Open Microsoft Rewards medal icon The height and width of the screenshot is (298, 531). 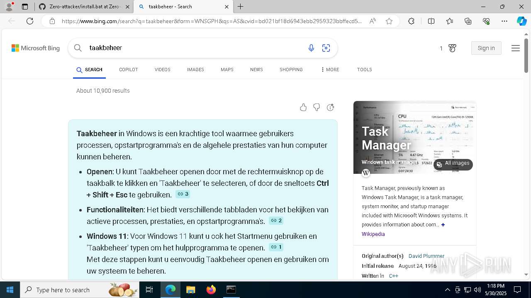click(x=452, y=48)
